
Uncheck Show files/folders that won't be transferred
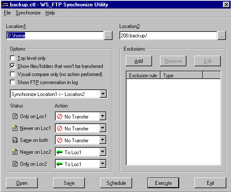pyautogui.click(x=12, y=66)
